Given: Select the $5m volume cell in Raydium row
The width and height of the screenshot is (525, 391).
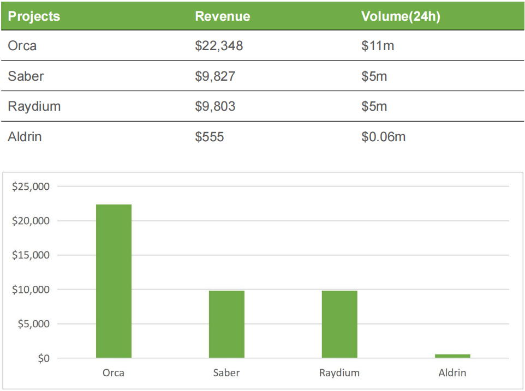Looking at the screenshot, I should tap(374, 106).
